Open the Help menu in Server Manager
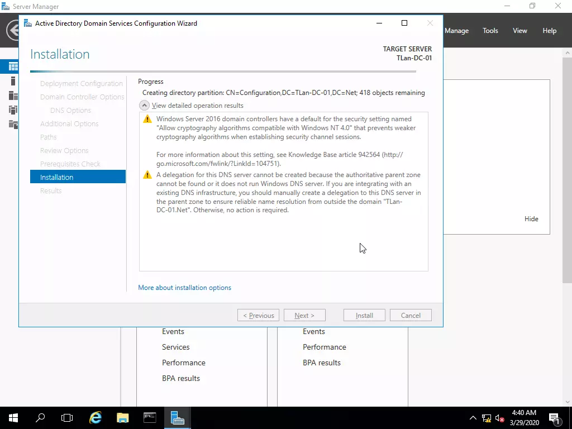 pos(550,31)
